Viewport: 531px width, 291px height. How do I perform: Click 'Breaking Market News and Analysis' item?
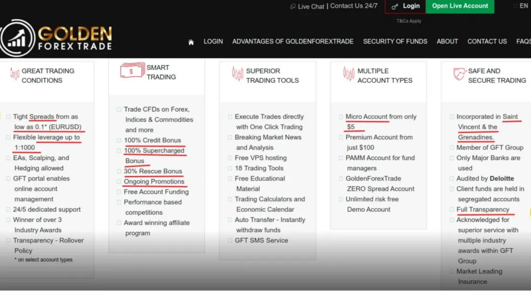[268, 142]
